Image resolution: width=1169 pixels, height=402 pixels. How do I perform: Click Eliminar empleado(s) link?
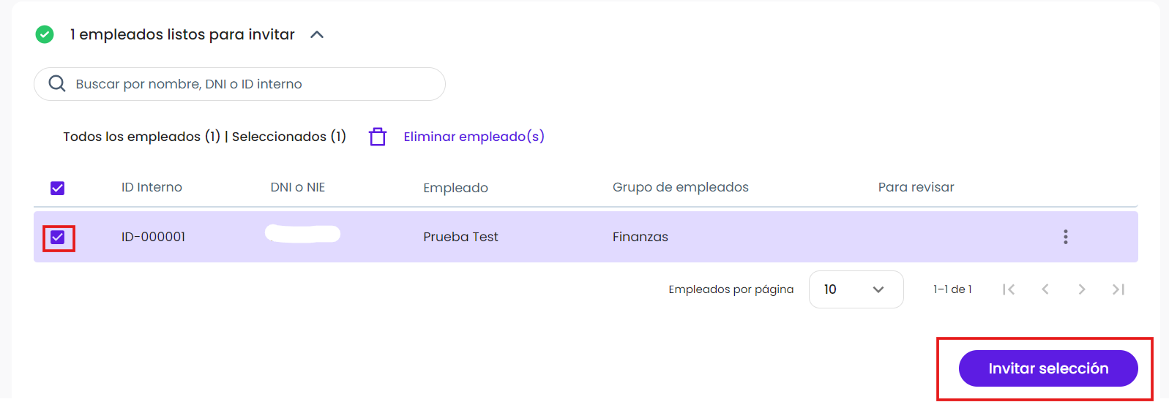pyautogui.click(x=474, y=137)
